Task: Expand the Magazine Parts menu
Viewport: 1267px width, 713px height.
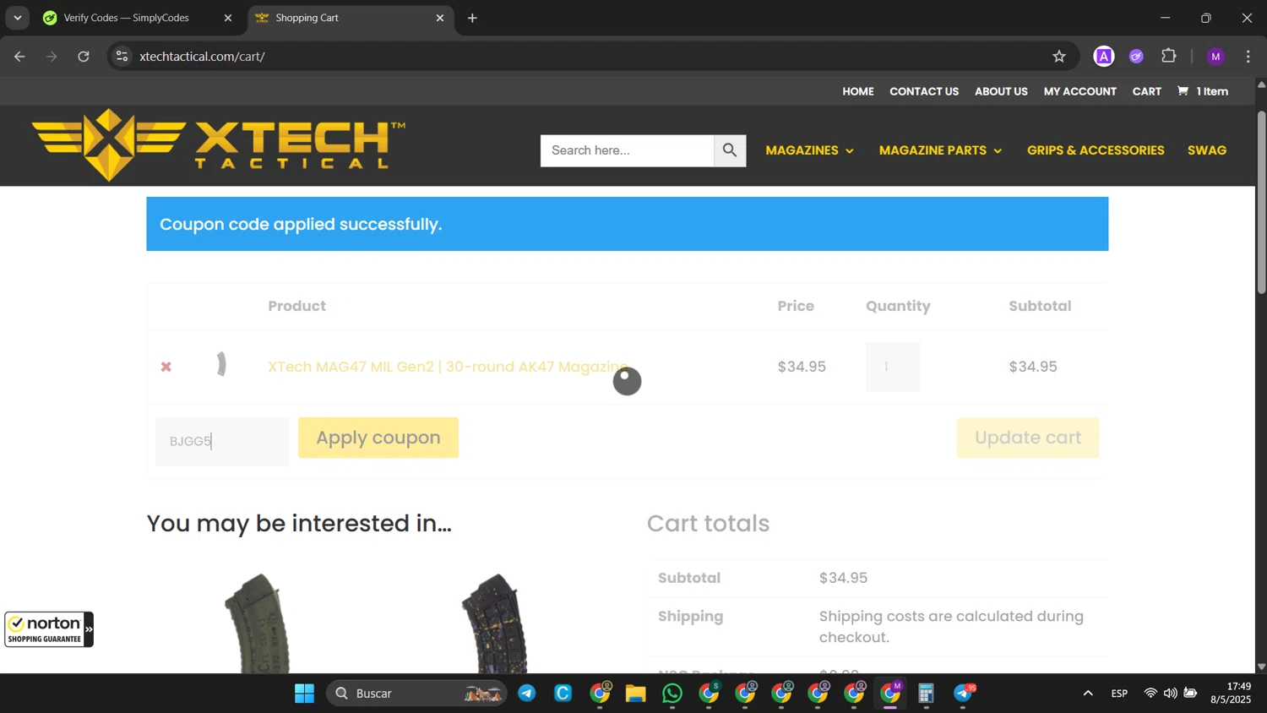Action: coord(940,150)
